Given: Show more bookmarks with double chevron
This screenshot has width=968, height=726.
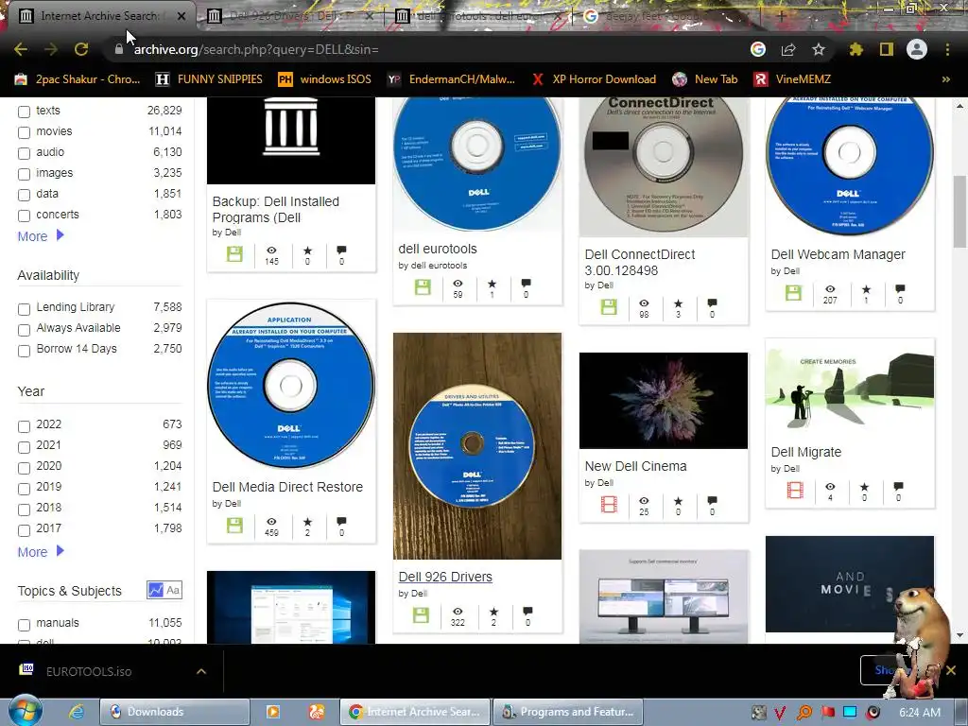Looking at the screenshot, I should pos(945,79).
